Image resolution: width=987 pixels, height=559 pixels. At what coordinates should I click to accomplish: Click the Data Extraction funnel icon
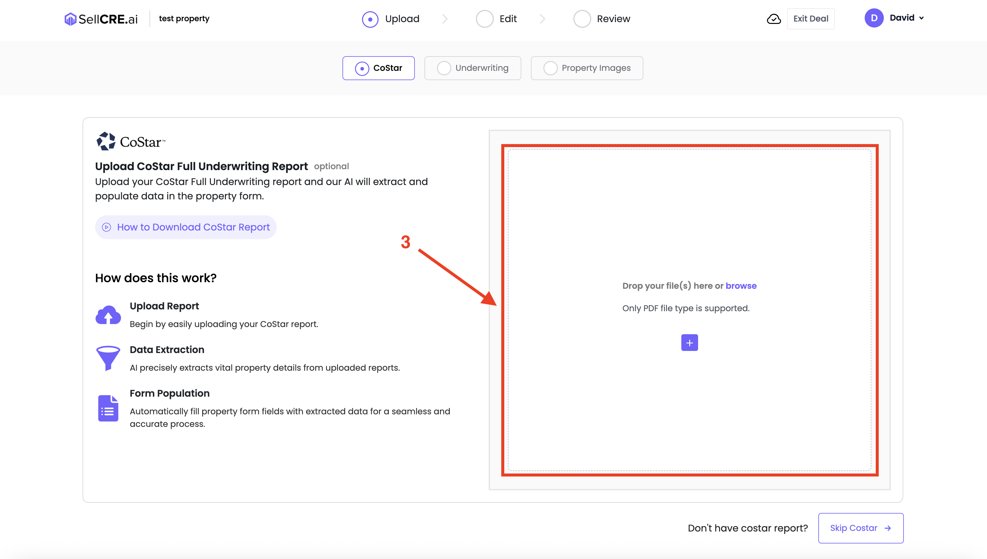click(x=108, y=358)
